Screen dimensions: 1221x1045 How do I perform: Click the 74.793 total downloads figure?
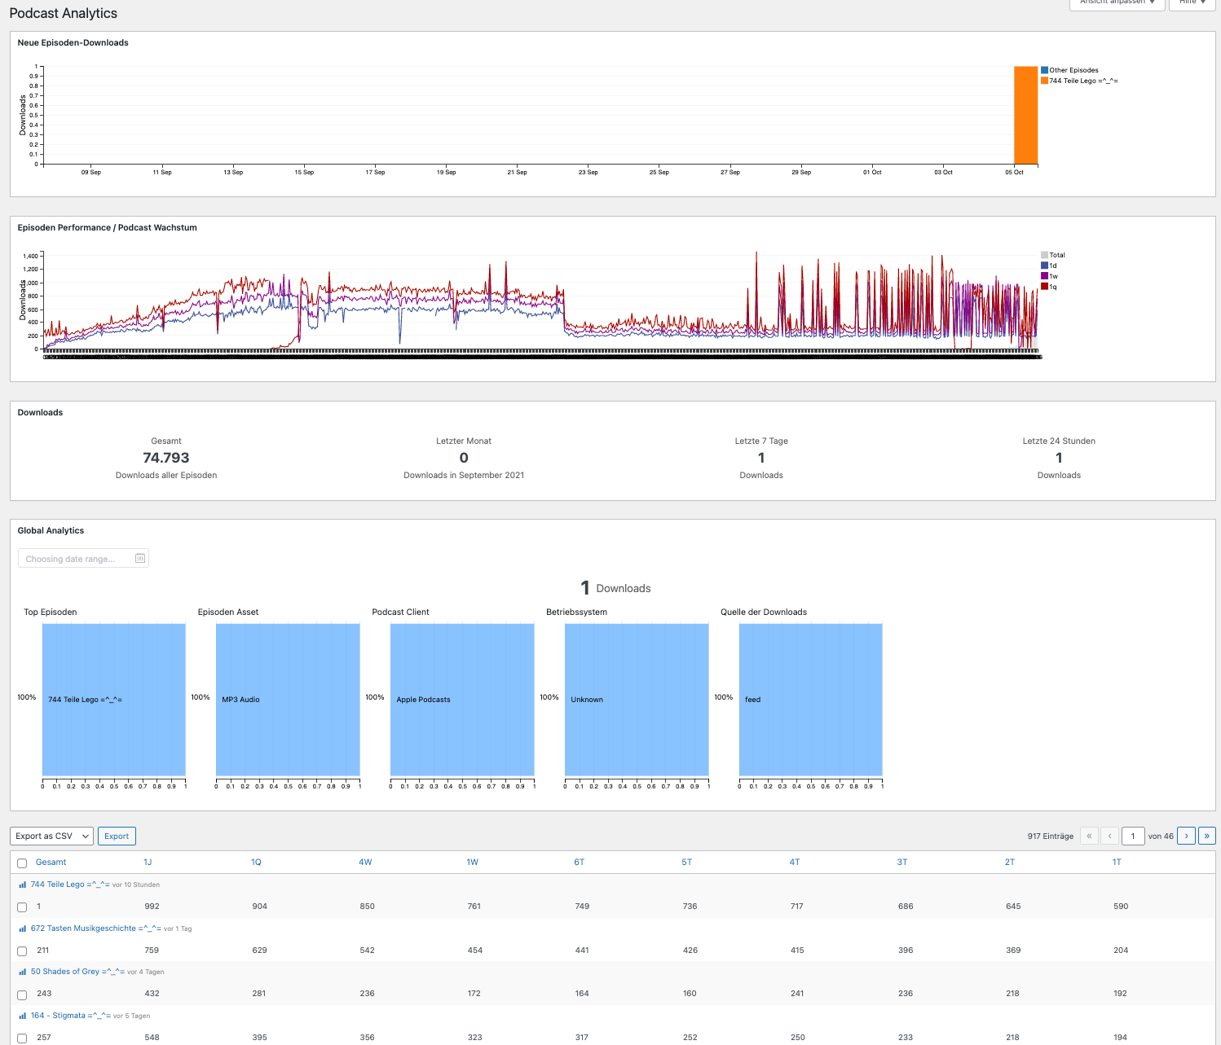[x=166, y=458]
